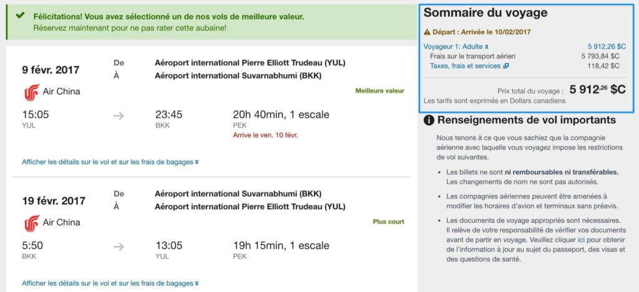The image size is (639, 292).
Task: Click the Air China logo on the 19 févr. flight
Action: [x=31, y=223]
